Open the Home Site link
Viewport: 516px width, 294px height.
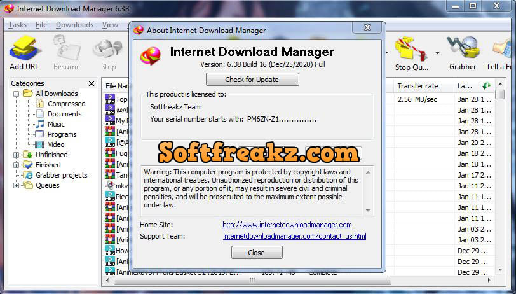click(287, 225)
